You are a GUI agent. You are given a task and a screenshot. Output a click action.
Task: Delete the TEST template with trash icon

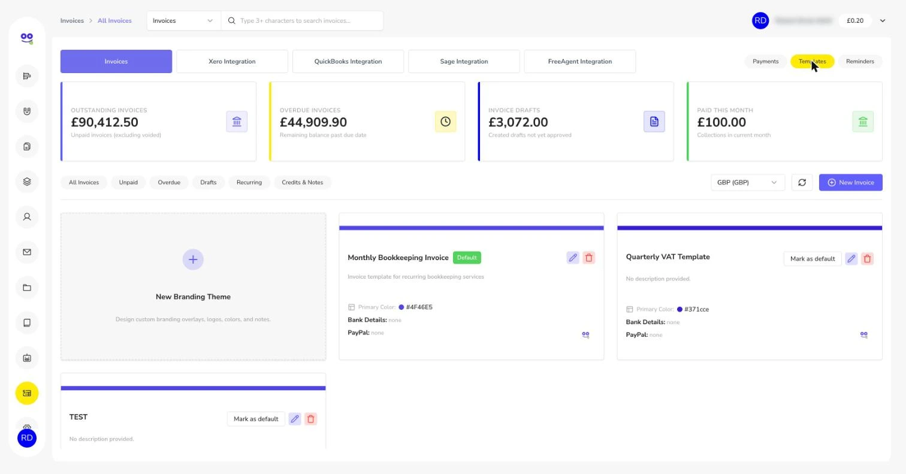point(310,419)
